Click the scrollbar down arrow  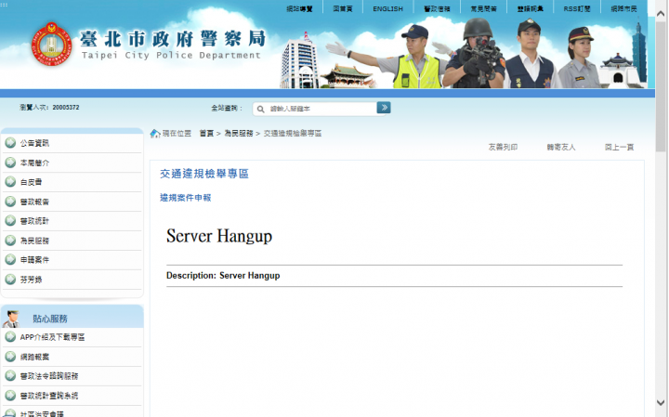coord(661,402)
